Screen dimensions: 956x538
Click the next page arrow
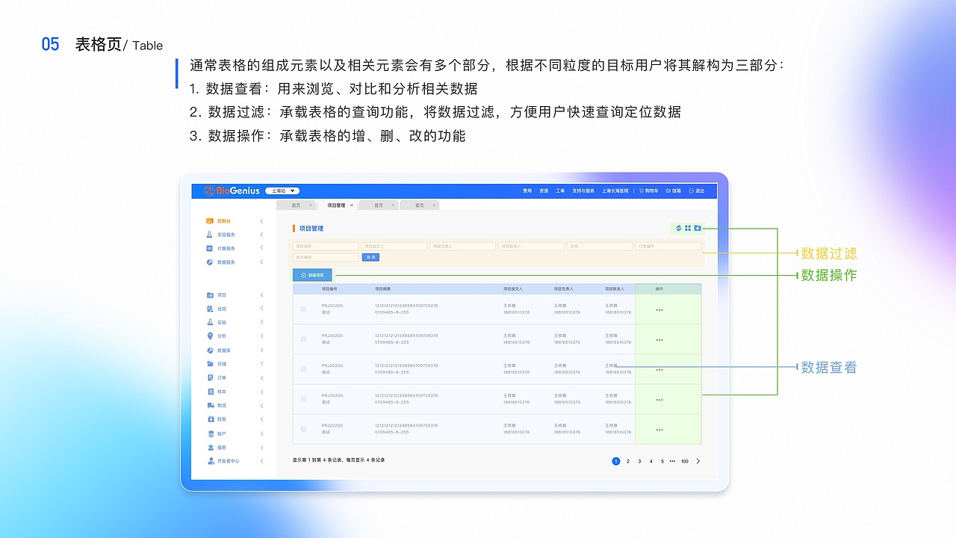click(x=698, y=461)
